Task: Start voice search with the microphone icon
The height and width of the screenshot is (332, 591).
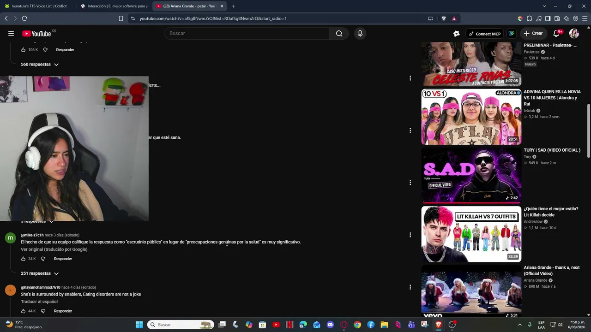Action: [360, 33]
